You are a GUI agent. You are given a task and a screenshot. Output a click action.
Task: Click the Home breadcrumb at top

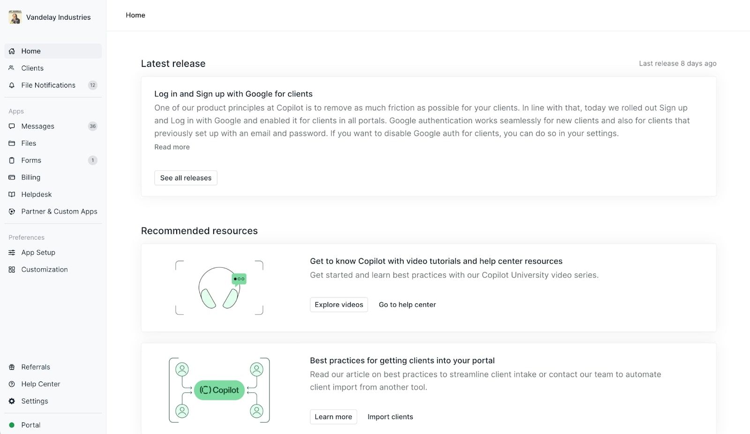tap(135, 15)
